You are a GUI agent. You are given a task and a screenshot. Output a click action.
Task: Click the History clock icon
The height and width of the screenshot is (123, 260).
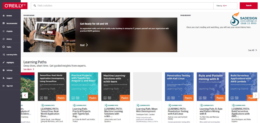(x=4, y=39)
